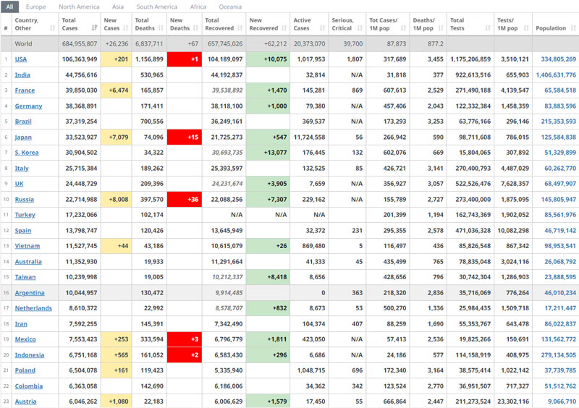Sort by Country column sort icon
Viewport: 579px width, 408px height.
[52, 28]
